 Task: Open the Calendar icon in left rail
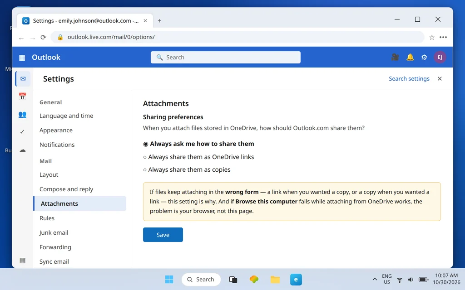[x=22, y=96]
